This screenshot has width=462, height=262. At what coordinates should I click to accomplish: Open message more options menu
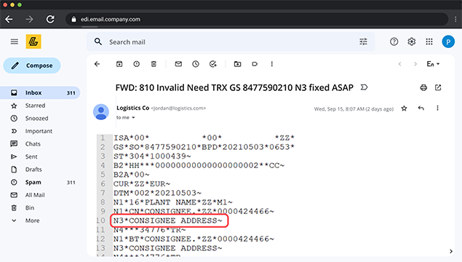coord(437,108)
